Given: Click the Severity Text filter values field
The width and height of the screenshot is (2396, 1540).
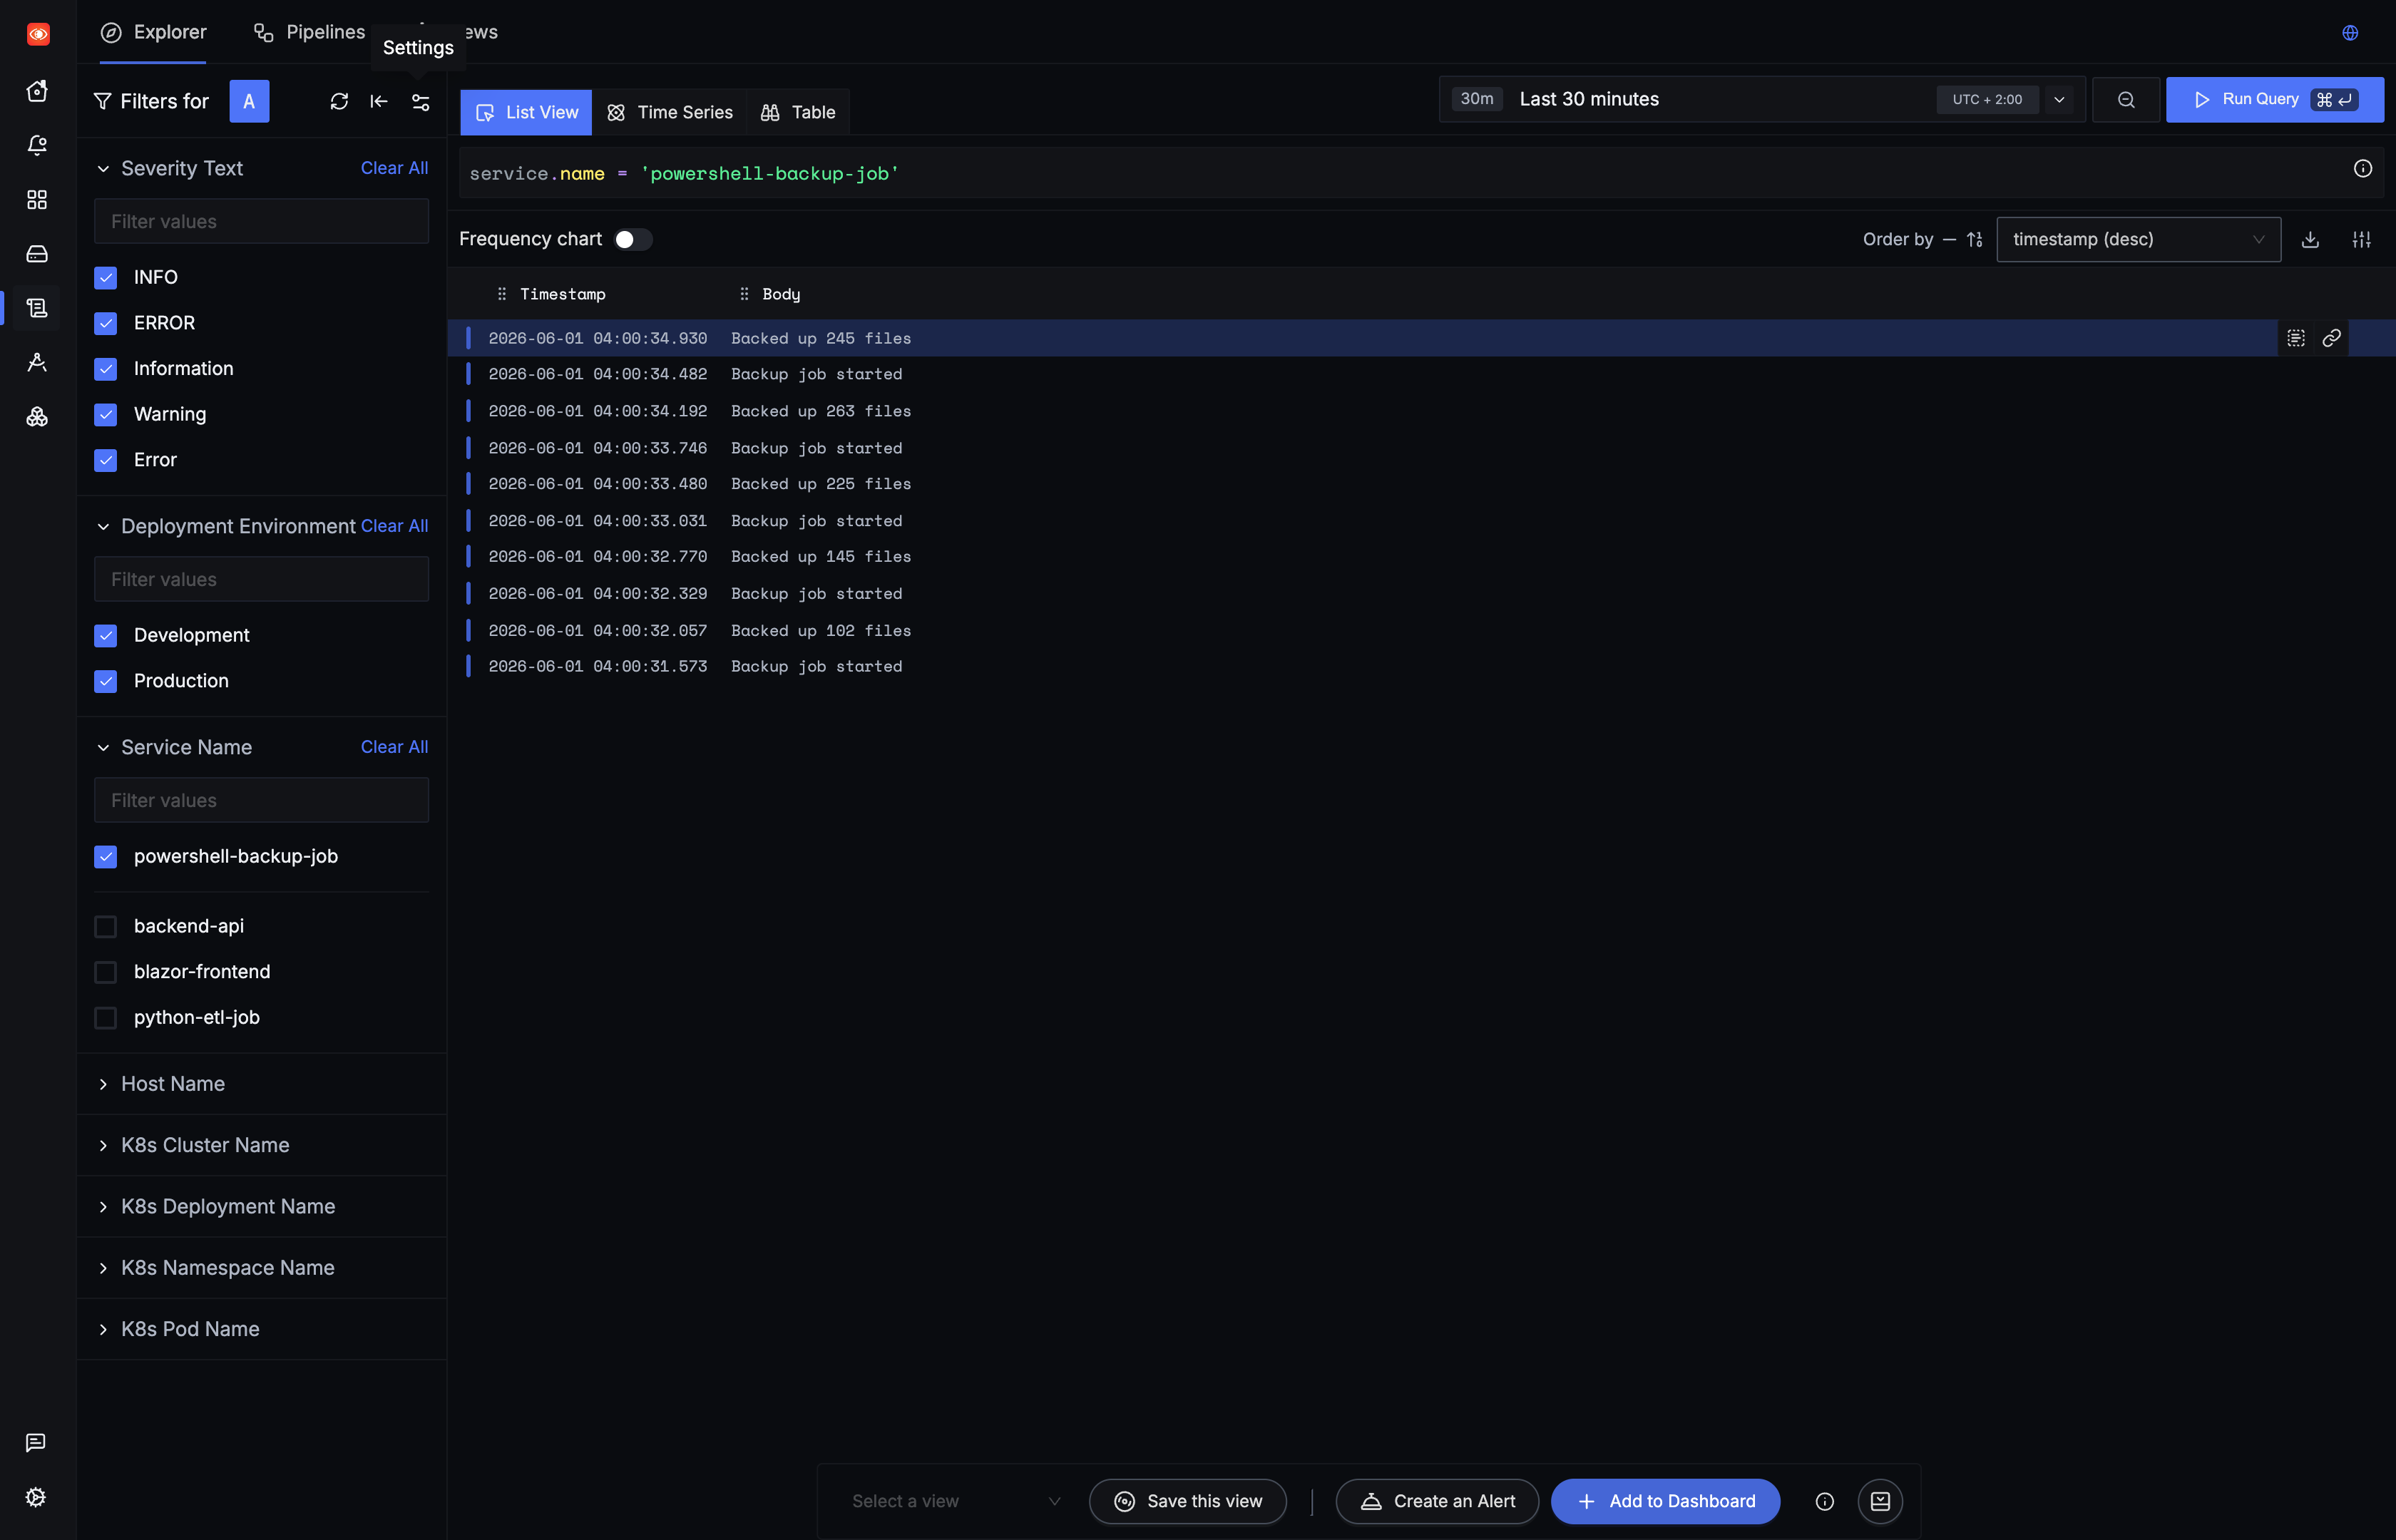Looking at the screenshot, I should tap(261, 222).
